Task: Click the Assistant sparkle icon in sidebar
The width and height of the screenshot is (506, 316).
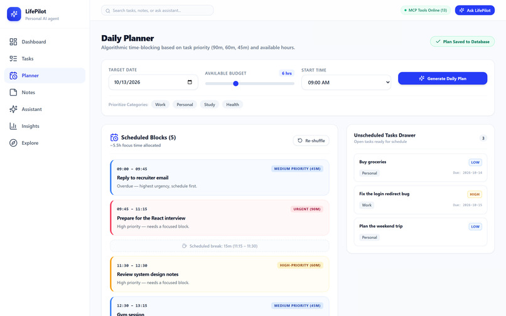Action: click(13, 109)
